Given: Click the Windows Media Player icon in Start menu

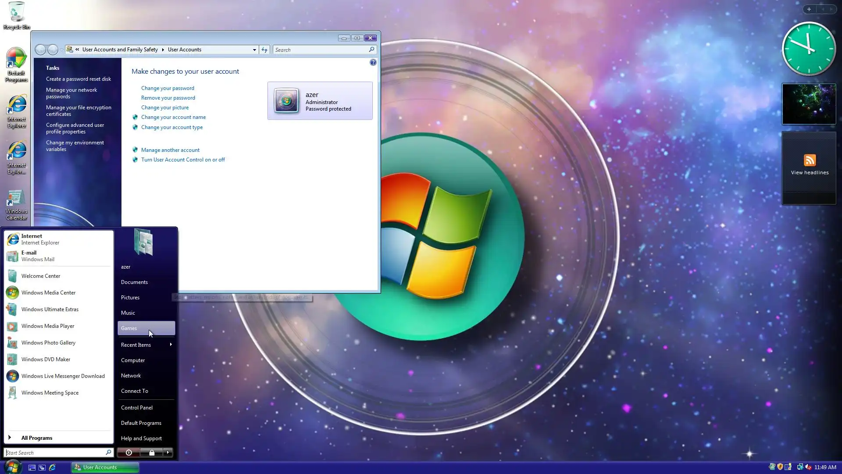Looking at the screenshot, I should [13, 326].
